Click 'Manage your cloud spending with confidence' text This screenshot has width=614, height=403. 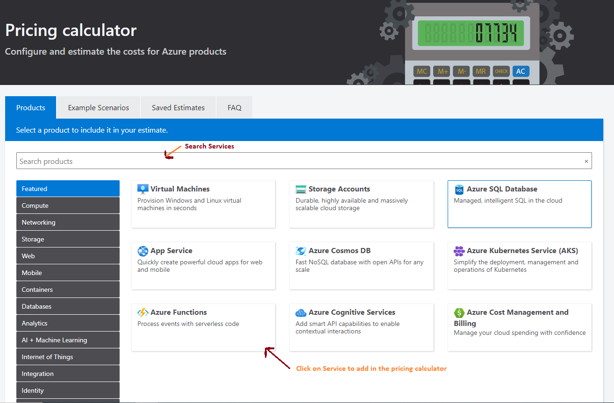520,332
